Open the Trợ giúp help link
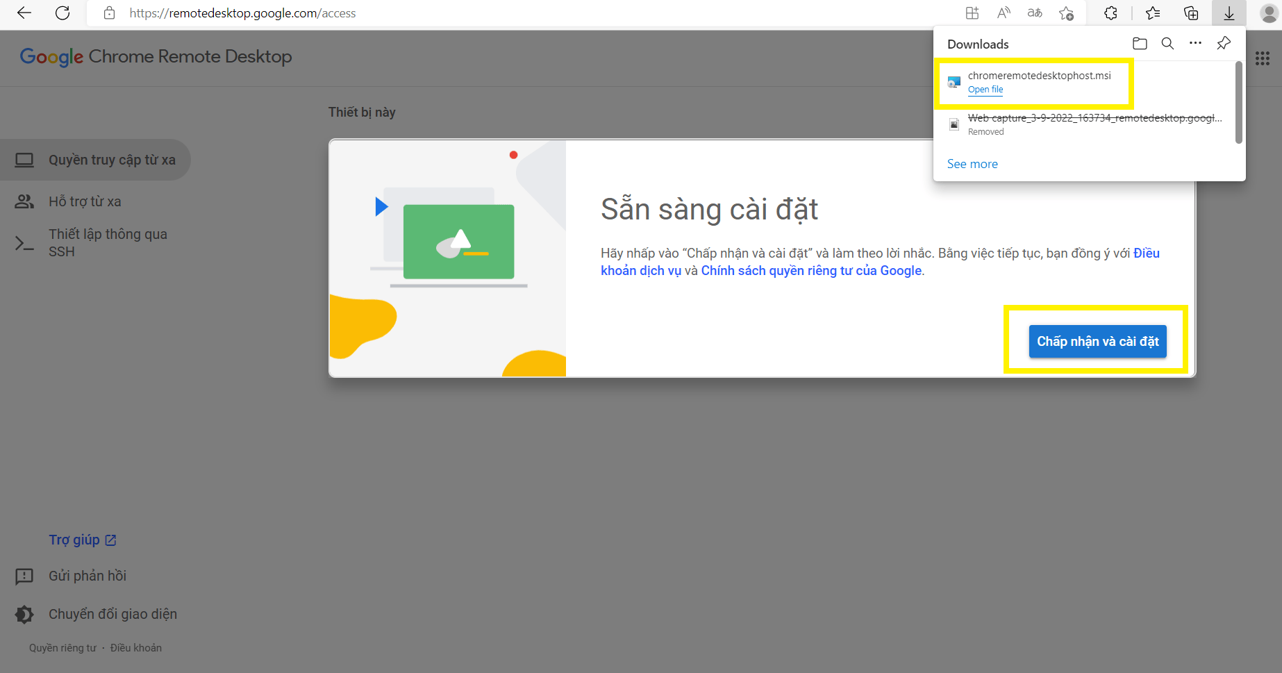1282x673 pixels. click(83, 540)
